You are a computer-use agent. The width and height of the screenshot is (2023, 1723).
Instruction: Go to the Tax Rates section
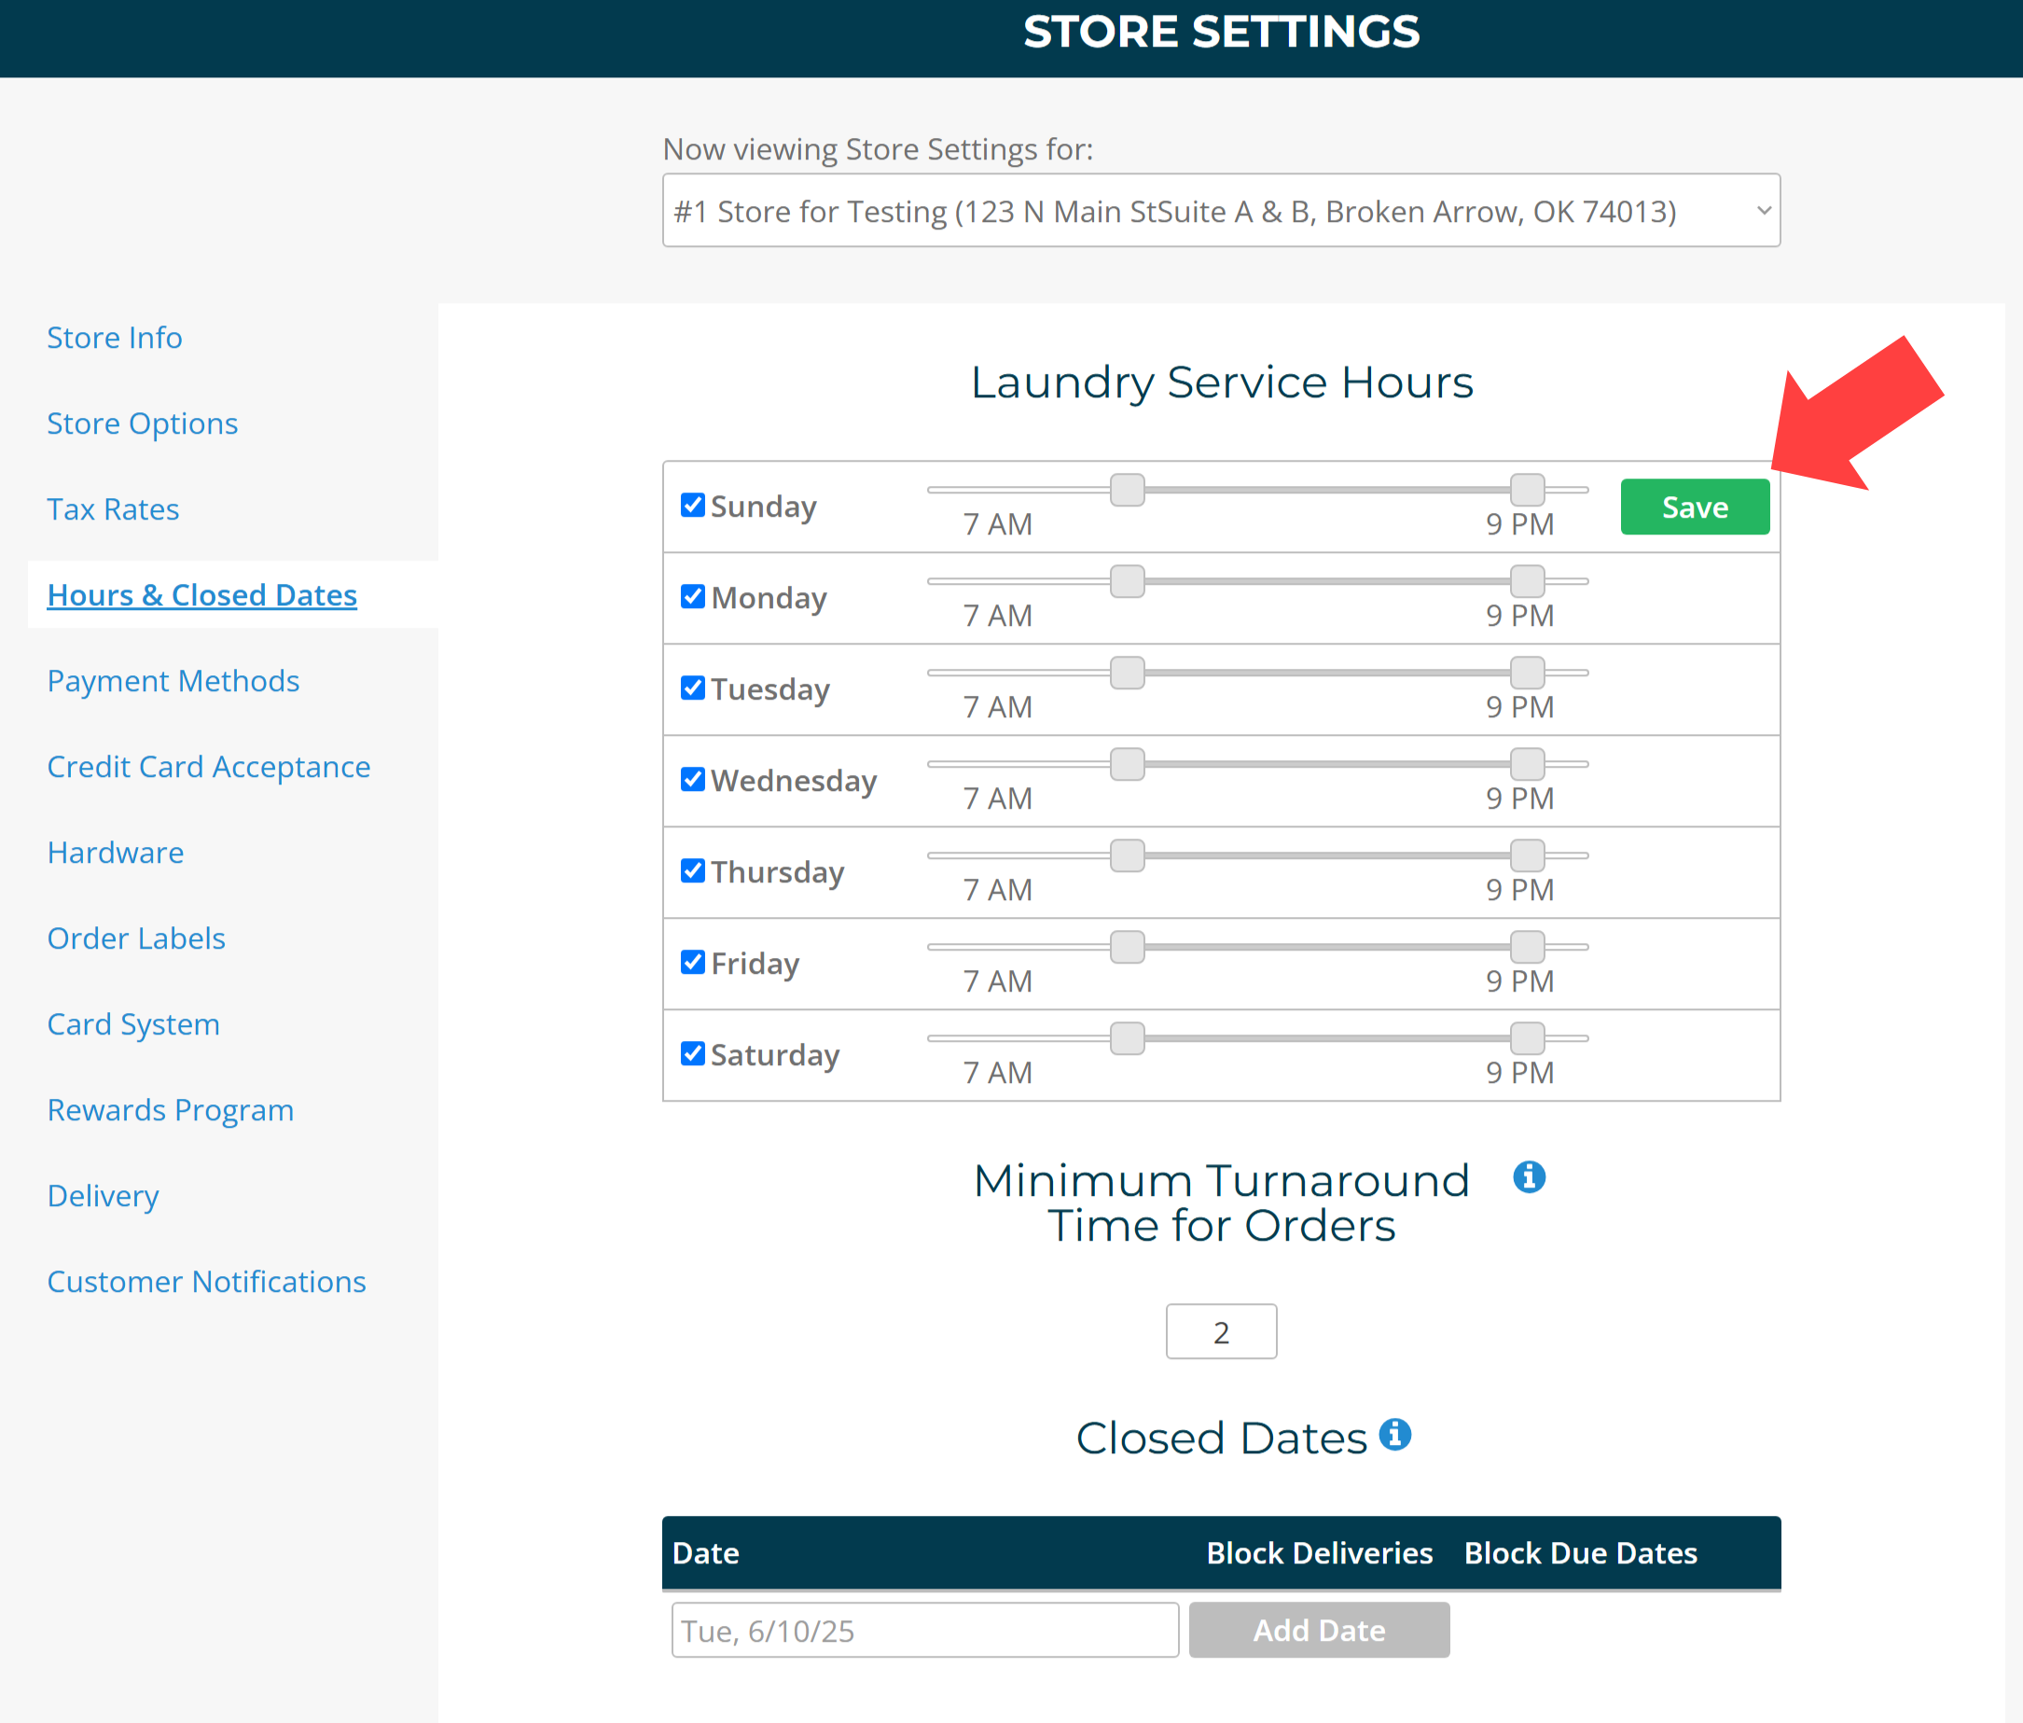(x=113, y=510)
